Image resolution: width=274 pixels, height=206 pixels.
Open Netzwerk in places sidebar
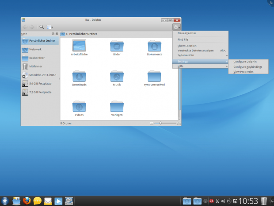tap(40, 50)
